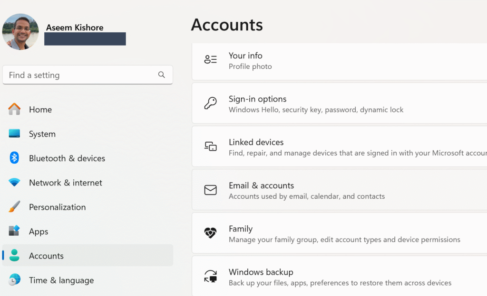
Task: Open 'Manage your family group' description row
Action: point(344,240)
